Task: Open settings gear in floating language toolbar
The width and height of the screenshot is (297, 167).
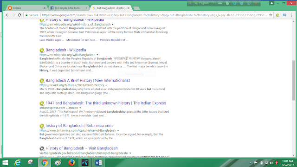Action: tap(234, 3)
